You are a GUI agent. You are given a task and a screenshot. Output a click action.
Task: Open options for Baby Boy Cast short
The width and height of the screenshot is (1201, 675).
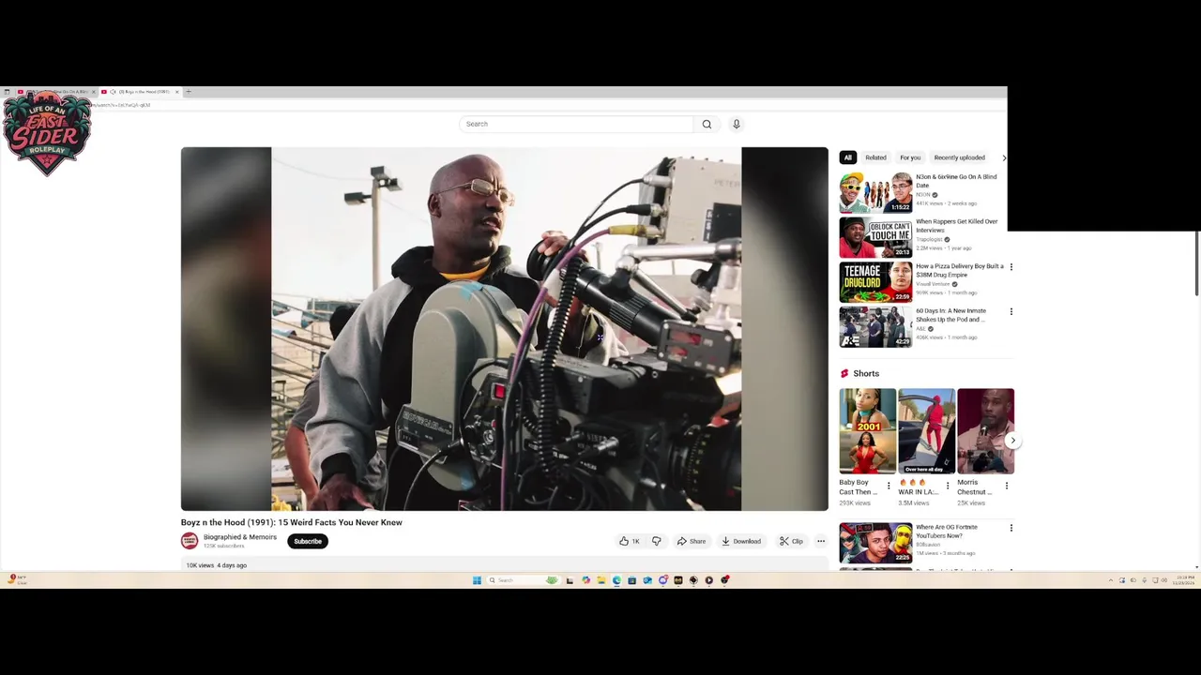pyautogui.click(x=889, y=486)
